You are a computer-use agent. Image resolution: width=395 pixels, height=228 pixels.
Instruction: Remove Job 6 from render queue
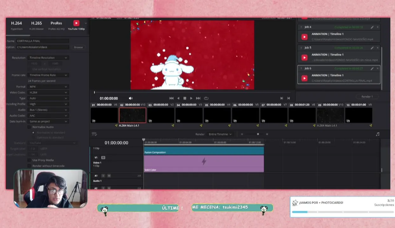[x=378, y=68]
